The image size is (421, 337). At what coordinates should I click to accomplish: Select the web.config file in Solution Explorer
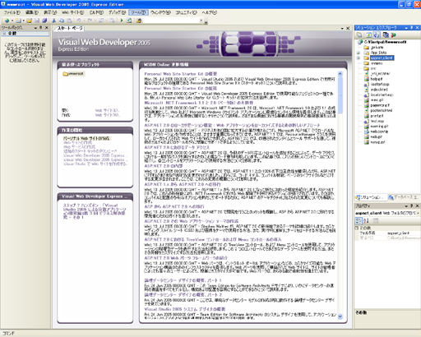[379, 132]
